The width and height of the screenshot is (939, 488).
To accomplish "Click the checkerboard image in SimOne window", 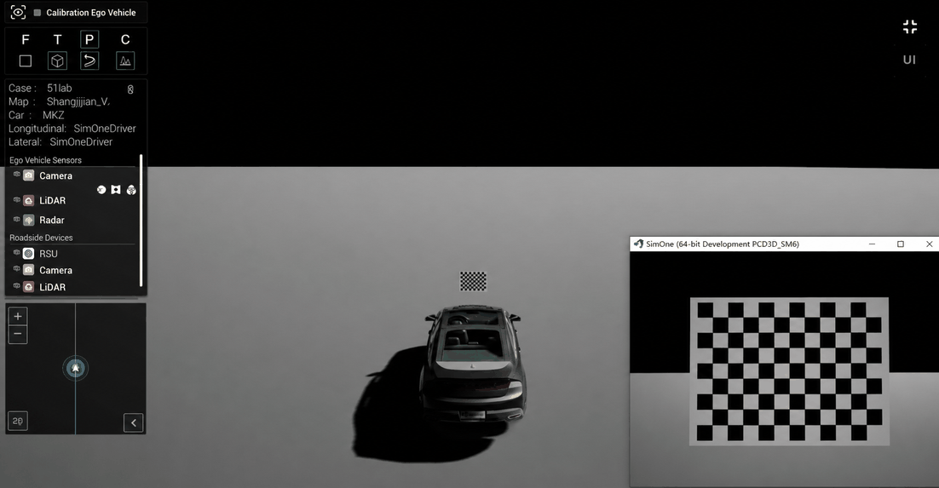I will tap(789, 371).
